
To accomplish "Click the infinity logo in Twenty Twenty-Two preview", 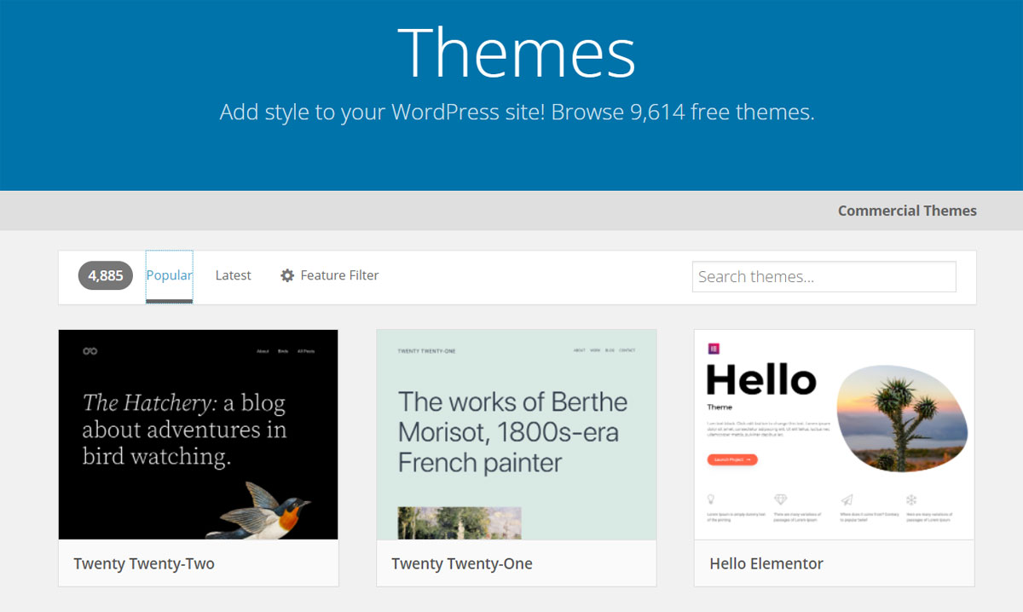I will 90,351.
